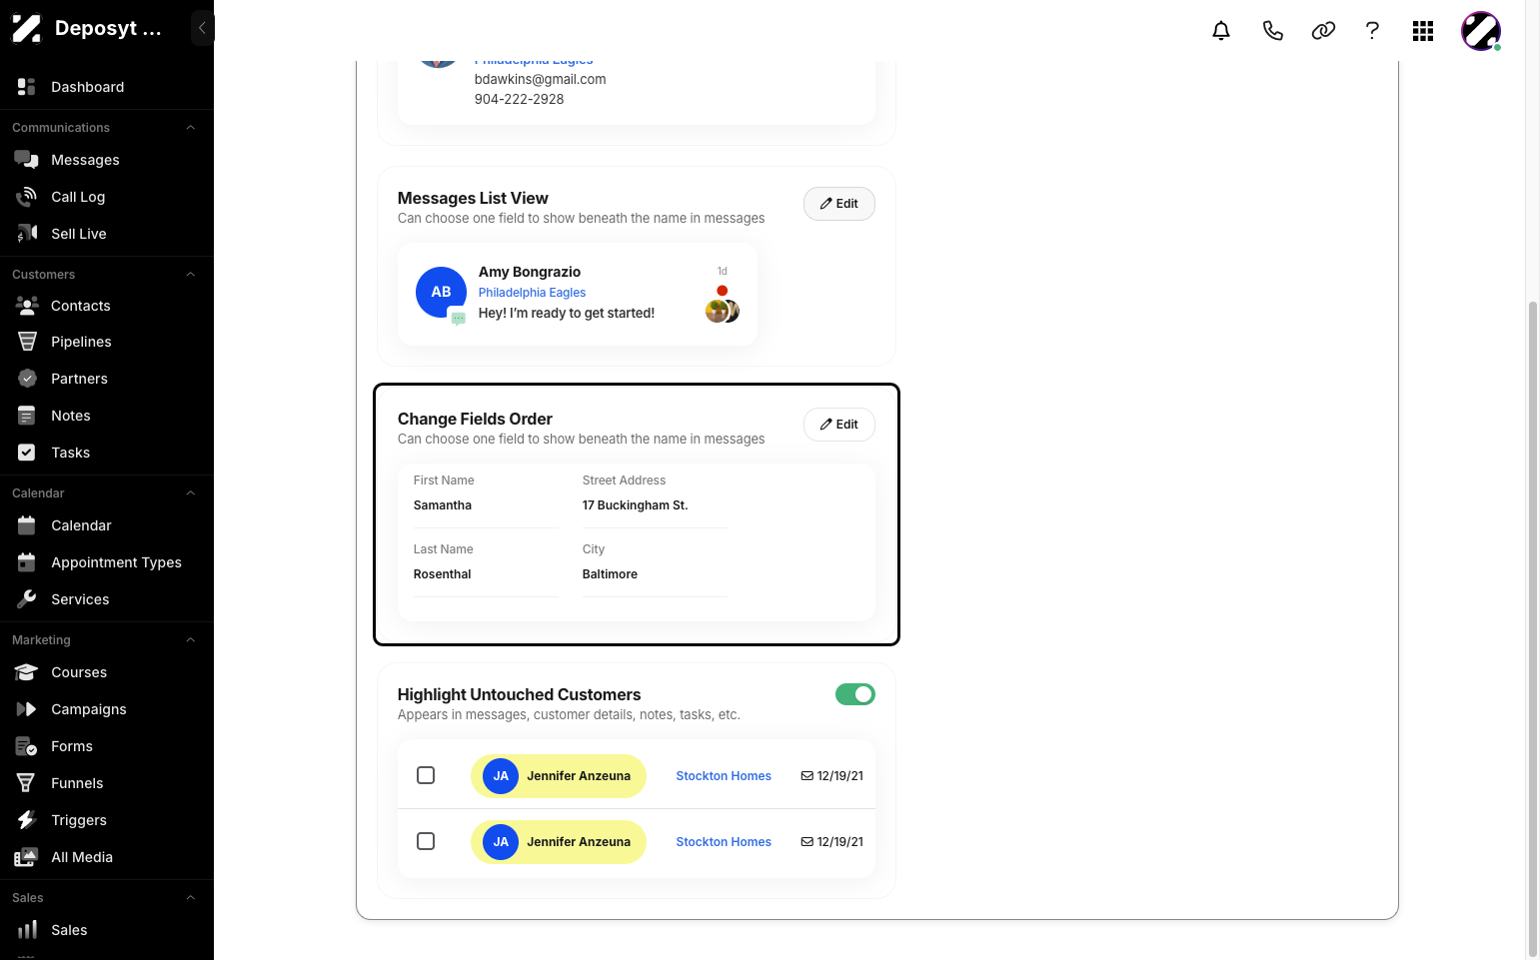Click the phone icon in top bar
Image resolution: width=1540 pixels, height=960 pixels.
pos(1272,31)
